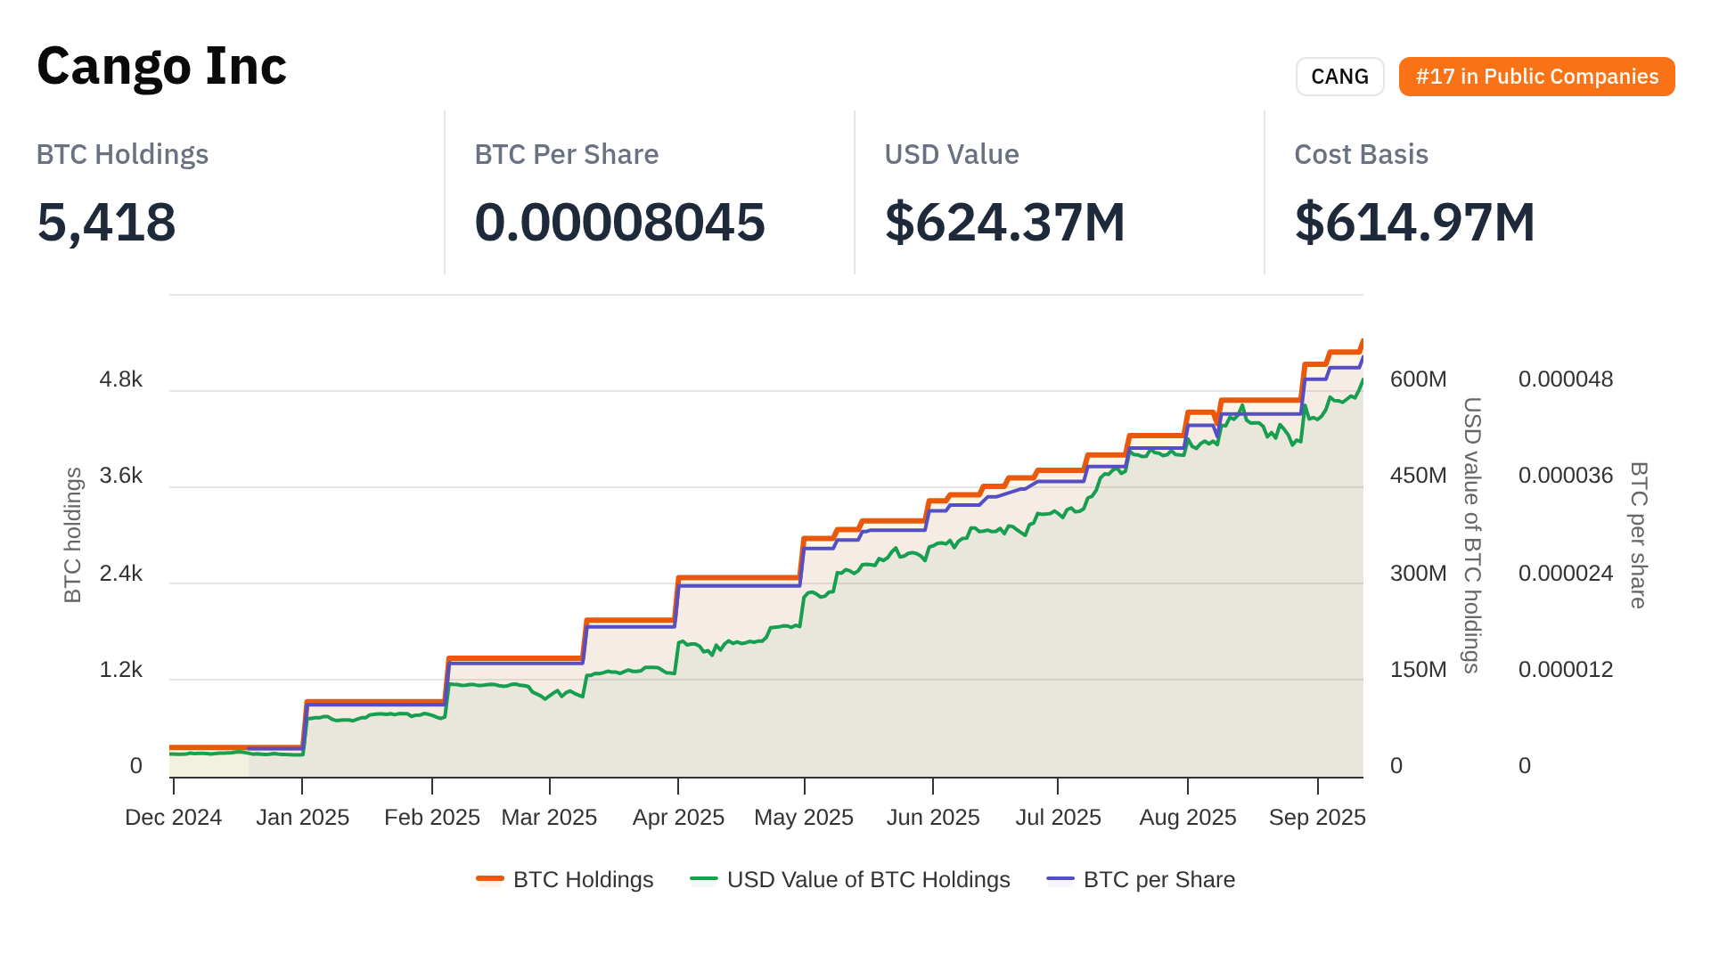
Task: Click the CANG ticker badge
Action: pos(1339,77)
